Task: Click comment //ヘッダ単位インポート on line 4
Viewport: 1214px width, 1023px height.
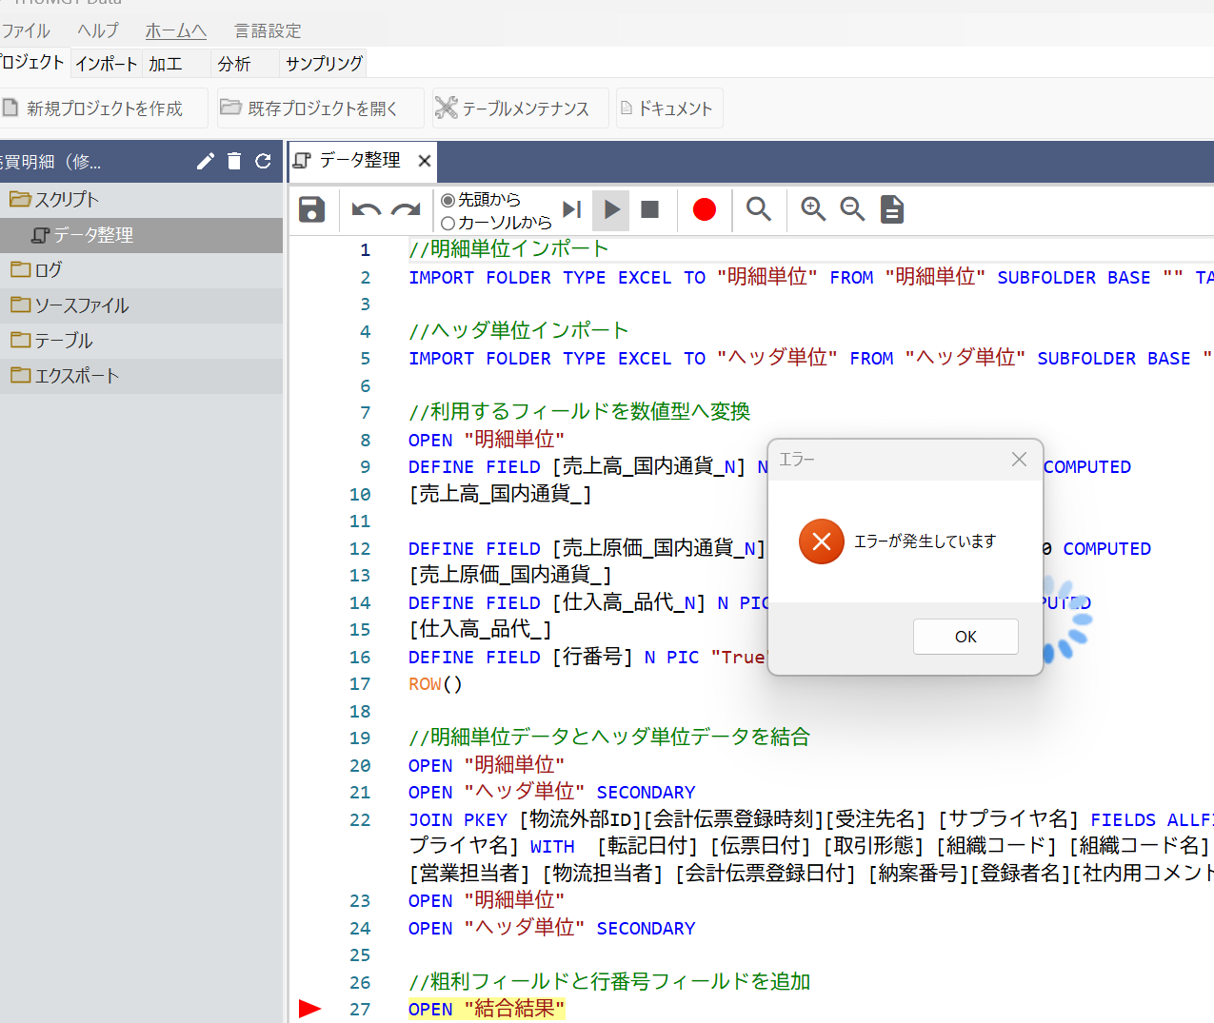Action: [x=519, y=331]
